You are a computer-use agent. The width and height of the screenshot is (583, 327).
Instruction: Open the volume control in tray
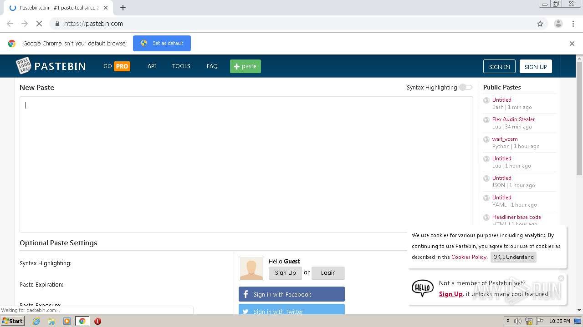(518, 321)
